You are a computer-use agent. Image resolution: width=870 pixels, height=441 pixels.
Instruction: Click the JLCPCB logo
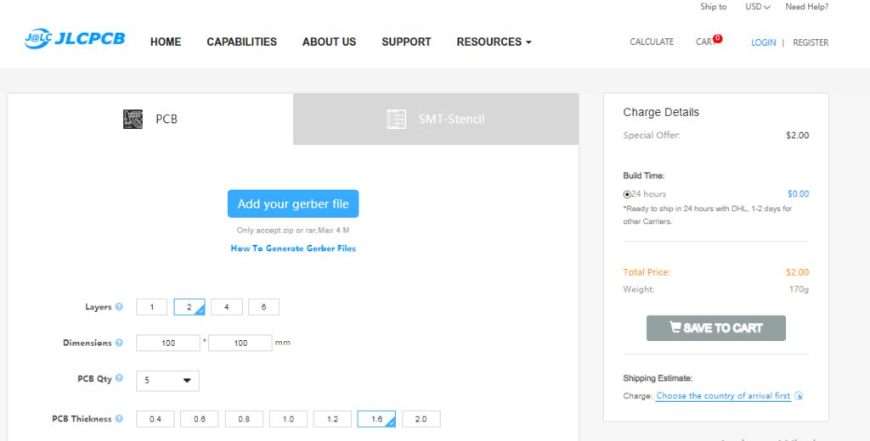point(75,39)
